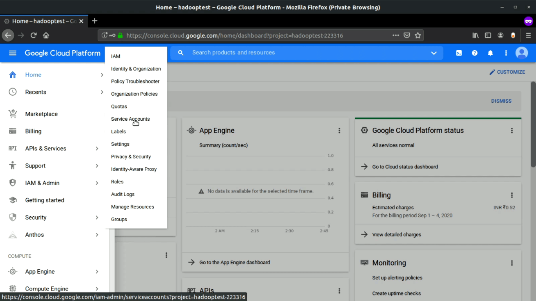
Task: Click the Getting started graduation cap icon
Action: pyautogui.click(x=13, y=200)
